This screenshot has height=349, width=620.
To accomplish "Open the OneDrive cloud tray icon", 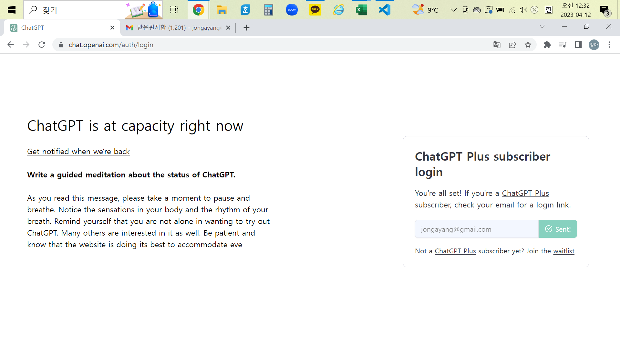I will (477, 10).
